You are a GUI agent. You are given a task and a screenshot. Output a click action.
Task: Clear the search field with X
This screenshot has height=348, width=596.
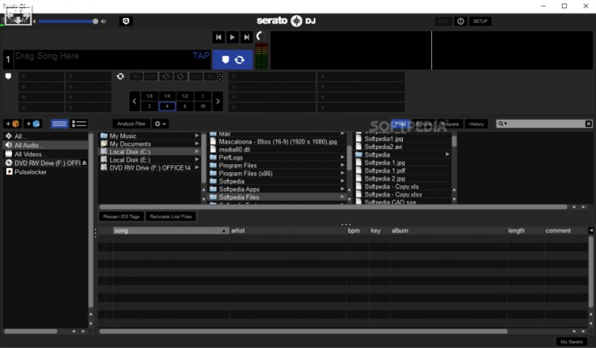click(588, 124)
